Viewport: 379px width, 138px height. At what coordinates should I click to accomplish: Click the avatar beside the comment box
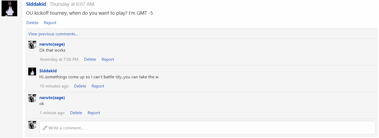32,125
